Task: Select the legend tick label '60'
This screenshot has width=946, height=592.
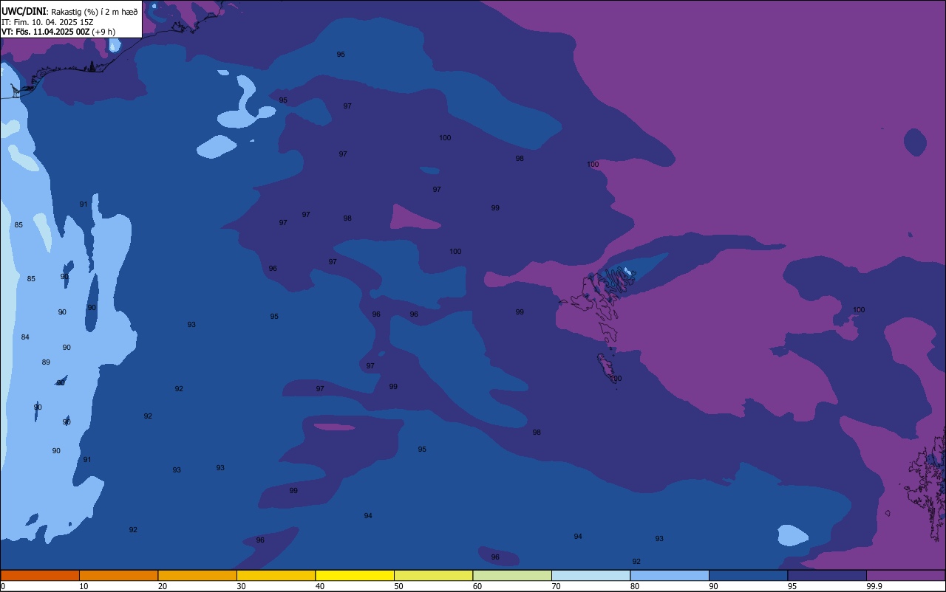Action: point(477,586)
